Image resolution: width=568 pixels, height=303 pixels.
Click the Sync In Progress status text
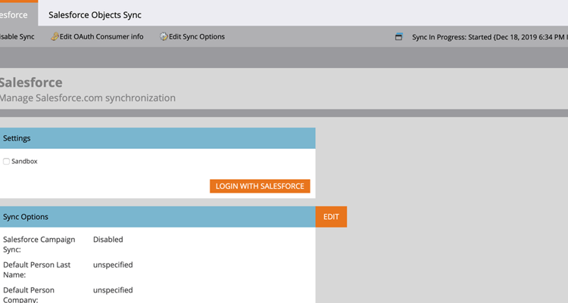click(x=490, y=37)
